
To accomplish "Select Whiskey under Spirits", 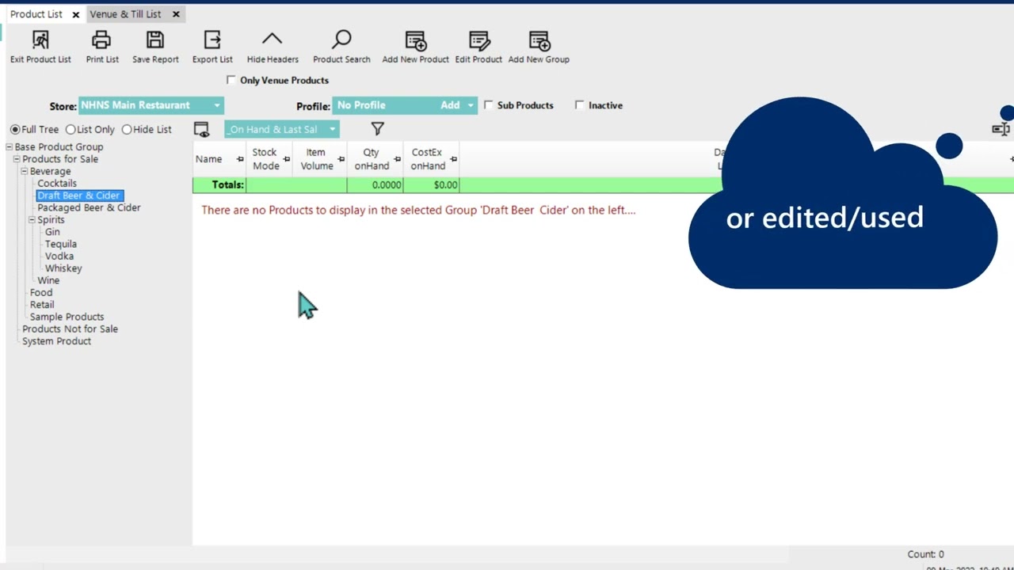I will point(63,268).
